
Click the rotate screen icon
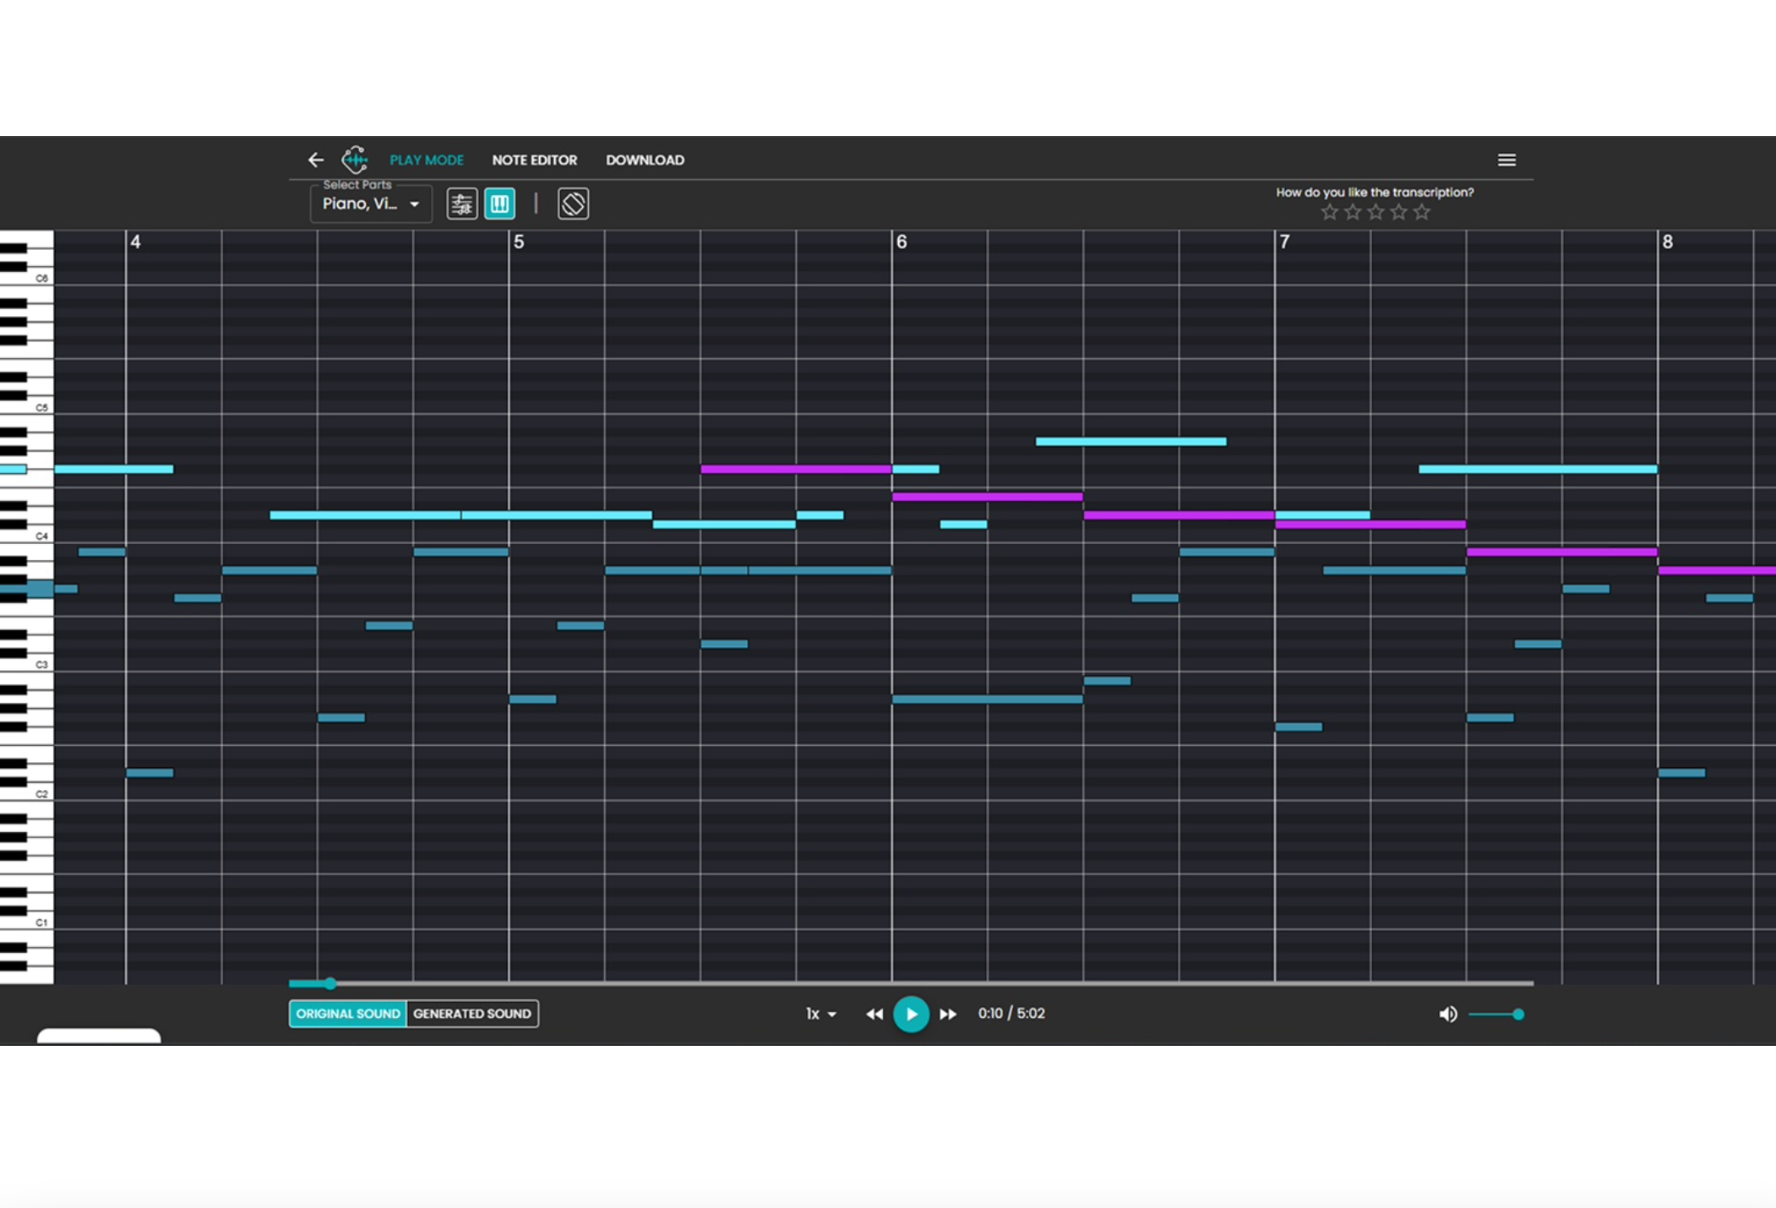point(573,204)
